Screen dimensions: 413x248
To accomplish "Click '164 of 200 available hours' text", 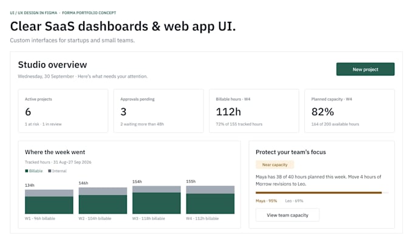I will coord(335,124).
